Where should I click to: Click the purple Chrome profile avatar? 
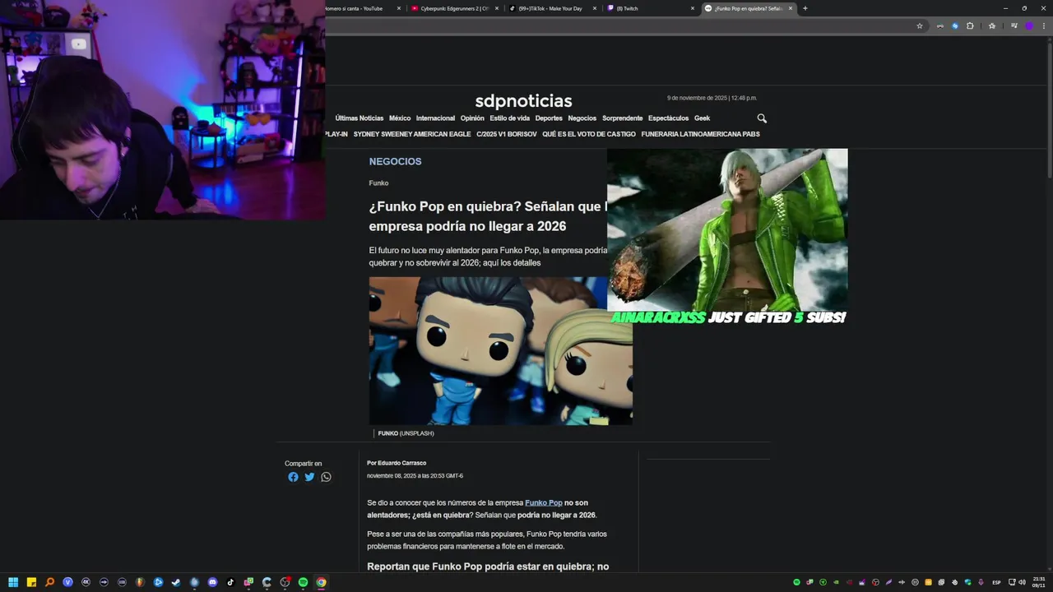[x=1028, y=25]
